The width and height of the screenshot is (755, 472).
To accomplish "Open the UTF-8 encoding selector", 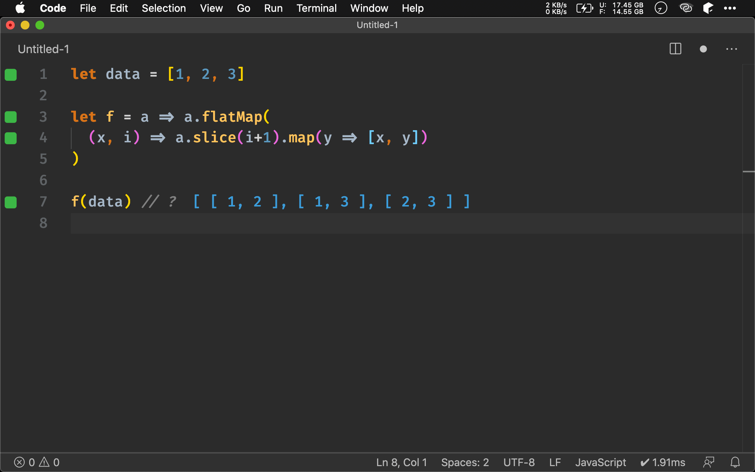I will pyautogui.click(x=519, y=462).
